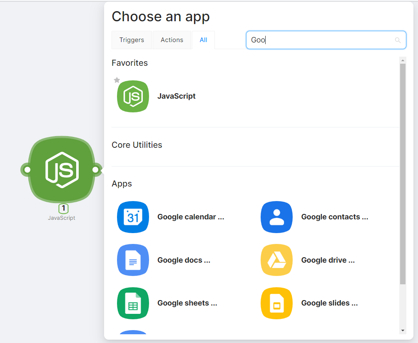Select the Google Calendar app icon
Image resolution: width=418 pixels, height=343 pixels.
(133, 217)
